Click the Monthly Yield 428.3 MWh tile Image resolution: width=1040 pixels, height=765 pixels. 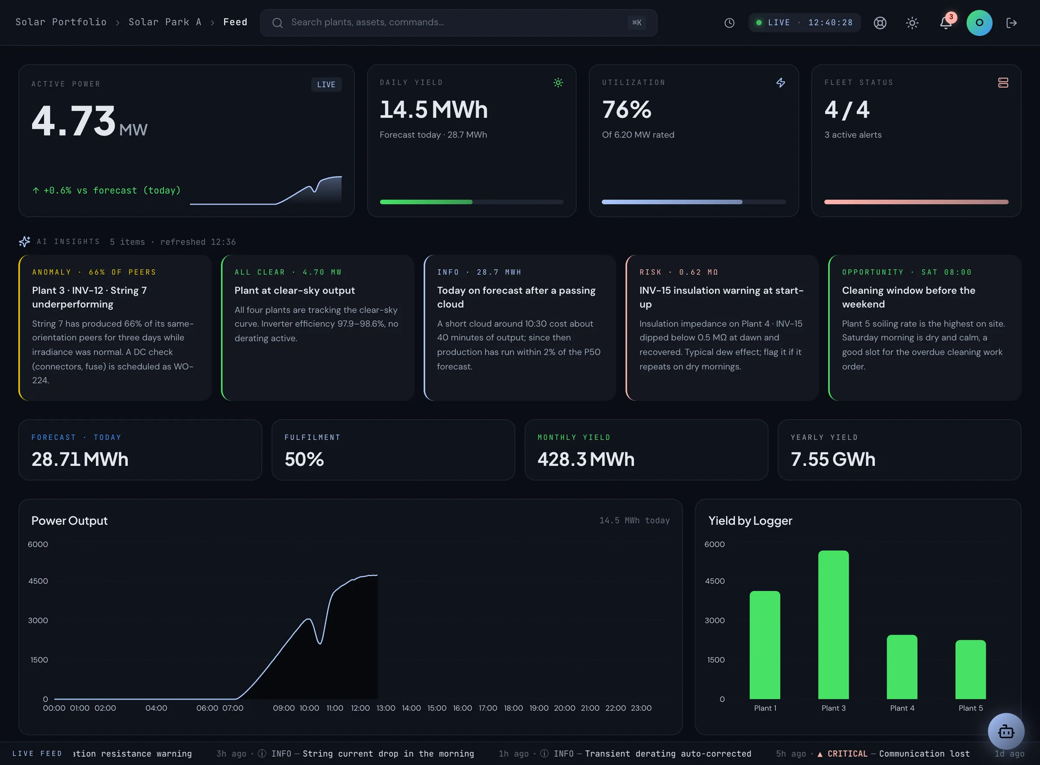(646, 449)
